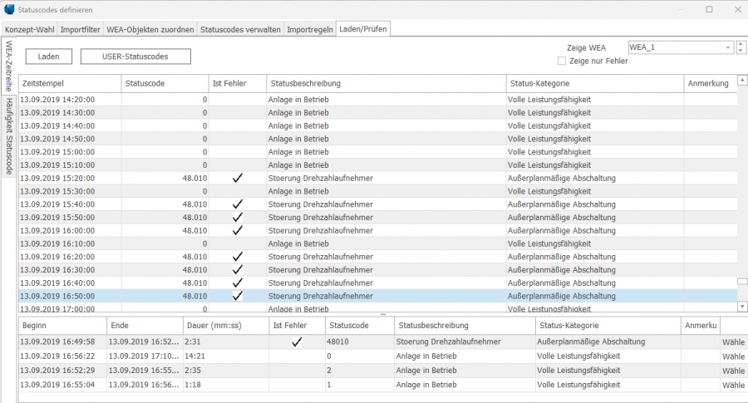Viewport: 748px width, 403px height.
Task: Toggle Ist Fehler check at 16:50:00 row
Action: (x=238, y=296)
